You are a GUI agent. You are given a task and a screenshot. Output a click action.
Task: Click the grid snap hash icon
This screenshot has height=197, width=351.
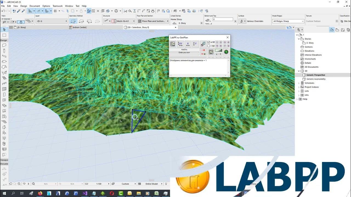[x=55, y=11]
